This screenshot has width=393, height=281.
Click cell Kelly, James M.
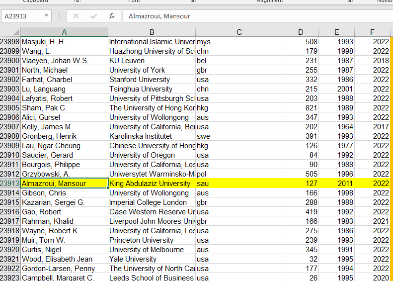[x=64, y=127]
